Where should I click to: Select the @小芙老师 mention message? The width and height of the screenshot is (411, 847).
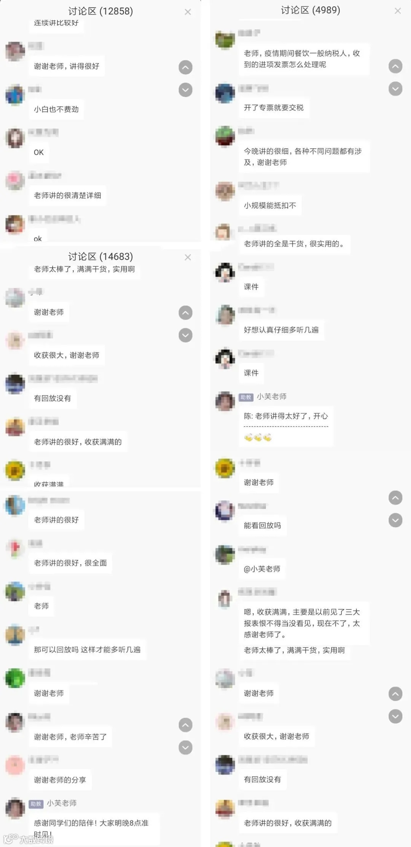(x=262, y=569)
